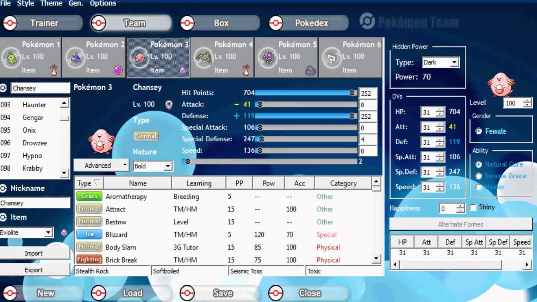Click the Nickname field containing Chansey

(x=35, y=203)
